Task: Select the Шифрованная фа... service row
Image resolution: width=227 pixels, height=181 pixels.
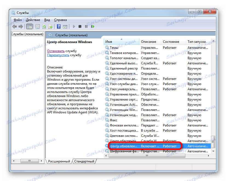Action: click(157, 151)
